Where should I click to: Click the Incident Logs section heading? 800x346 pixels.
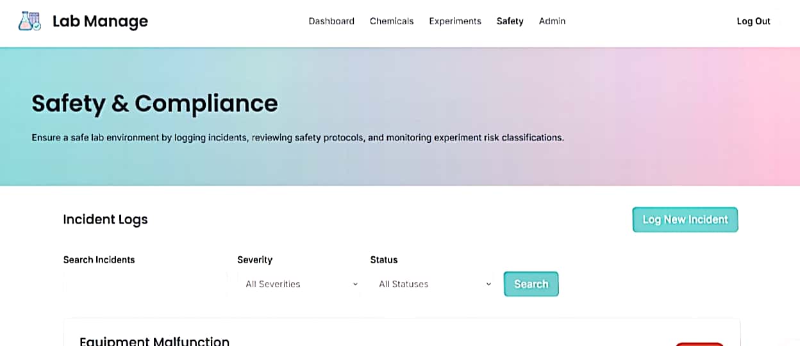click(x=105, y=219)
